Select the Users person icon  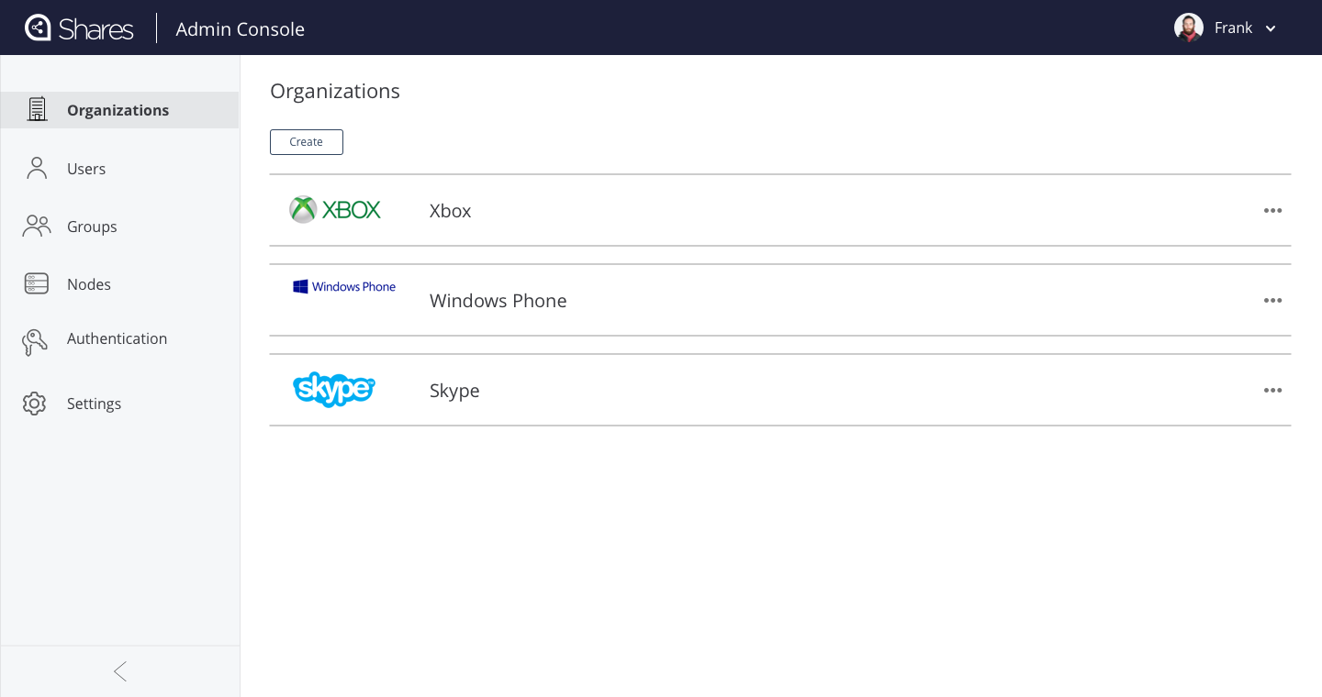pos(37,168)
